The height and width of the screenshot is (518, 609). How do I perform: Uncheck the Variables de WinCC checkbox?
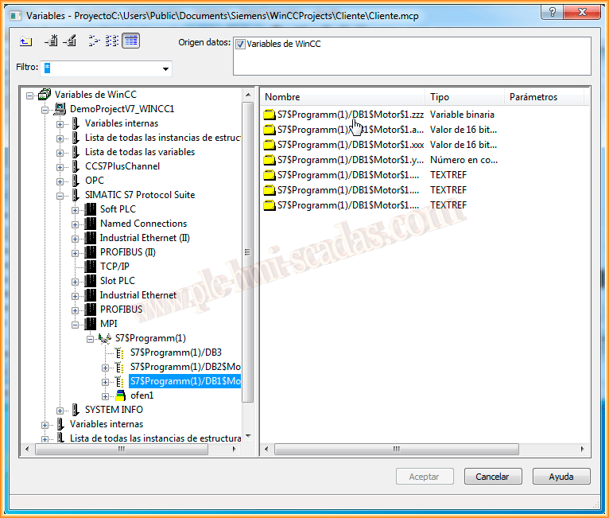pos(241,45)
